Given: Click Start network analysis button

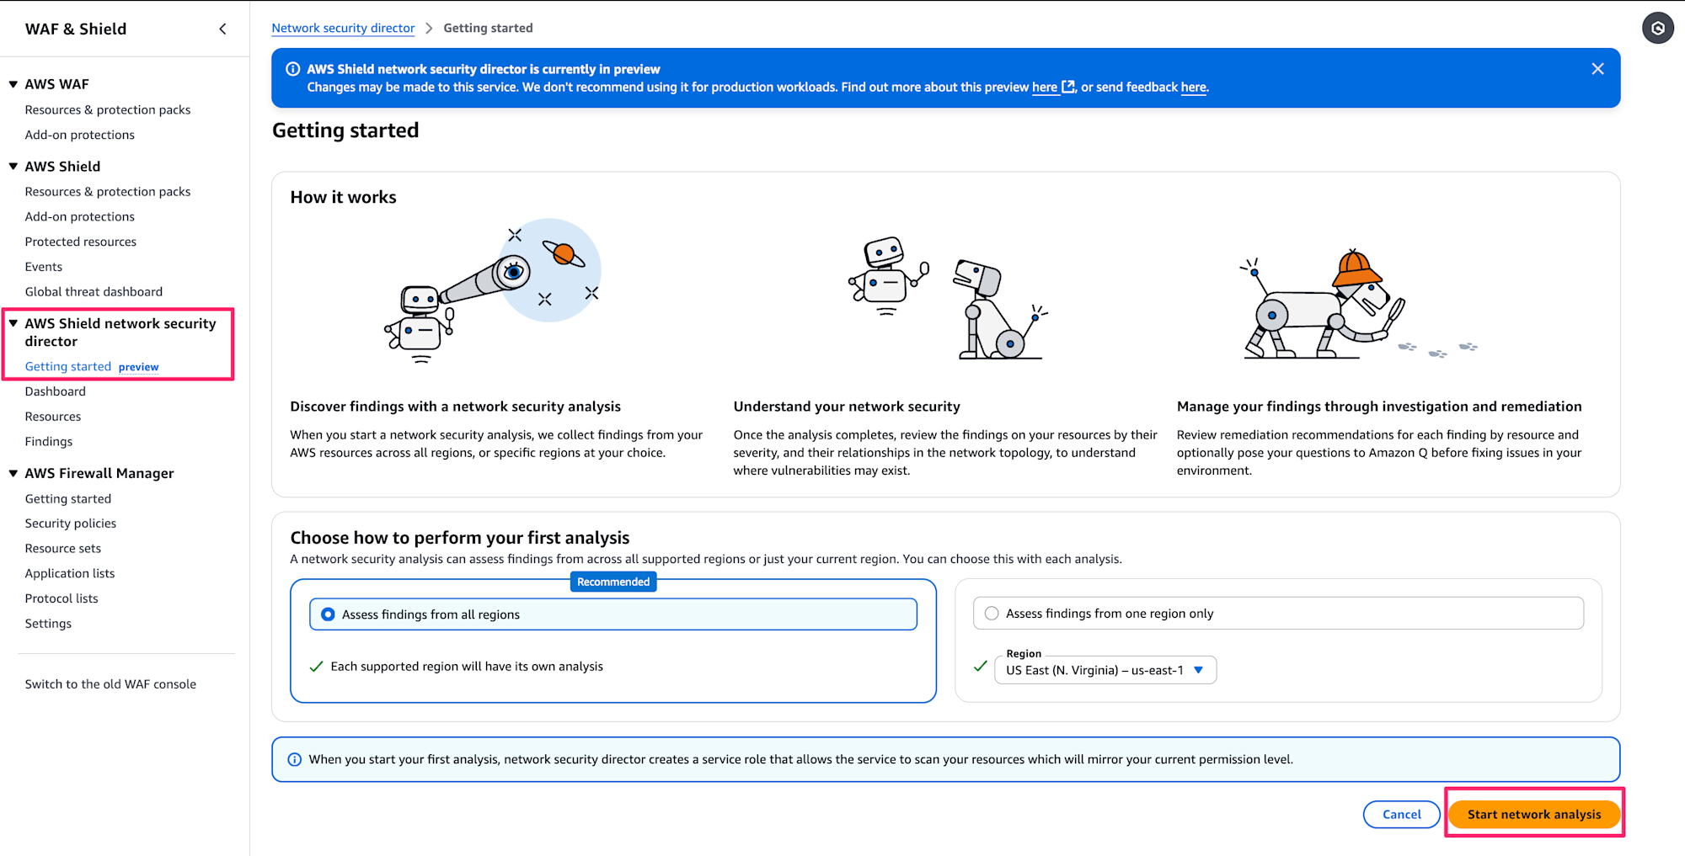Looking at the screenshot, I should tap(1534, 814).
